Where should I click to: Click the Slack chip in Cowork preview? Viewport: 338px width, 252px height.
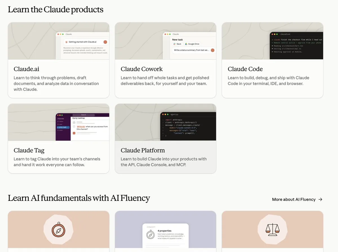(x=177, y=44)
